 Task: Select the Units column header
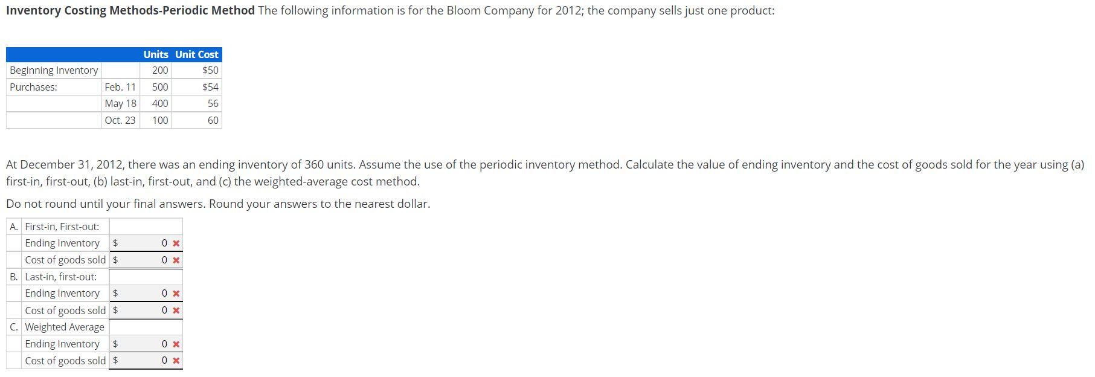[x=155, y=54]
